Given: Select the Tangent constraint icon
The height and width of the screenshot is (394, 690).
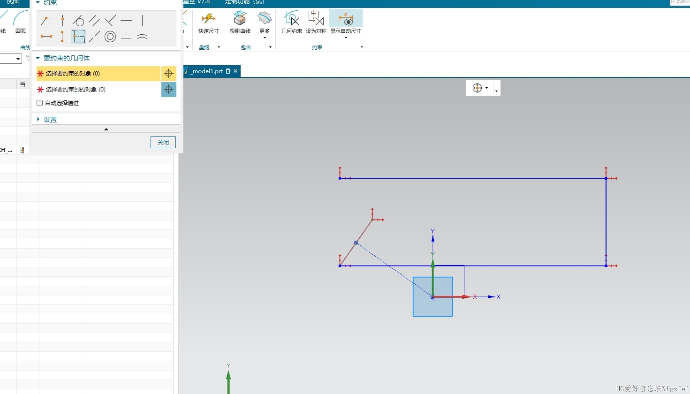Looking at the screenshot, I should click(78, 21).
